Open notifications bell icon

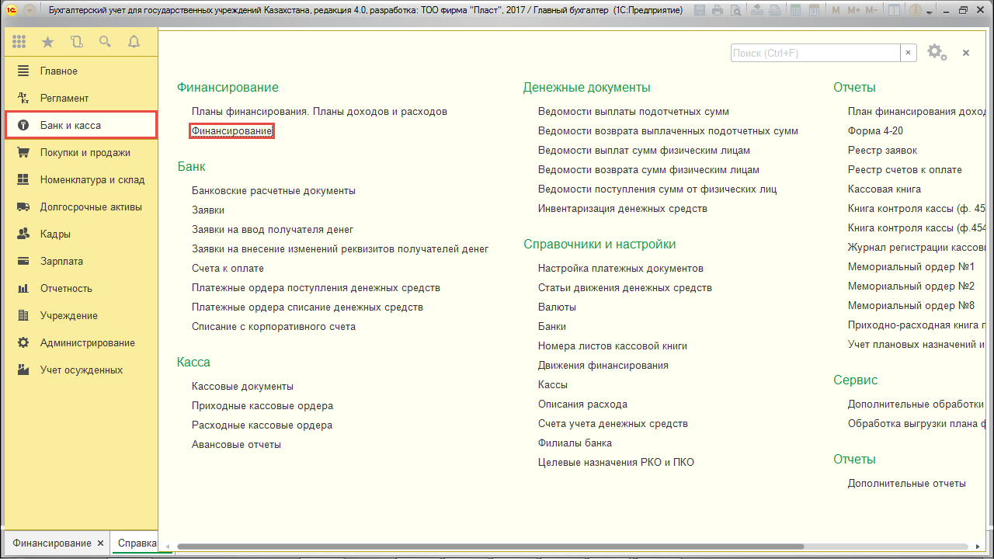point(134,42)
